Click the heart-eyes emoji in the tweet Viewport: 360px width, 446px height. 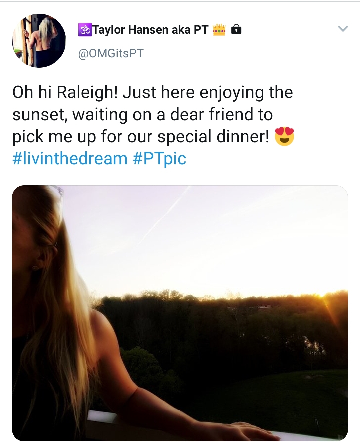(284, 137)
